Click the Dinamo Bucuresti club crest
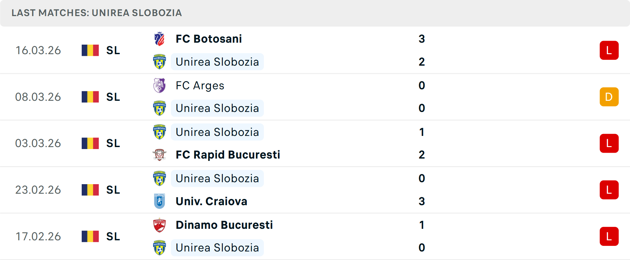The height and width of the screenshot is (260, 630). 159,225
